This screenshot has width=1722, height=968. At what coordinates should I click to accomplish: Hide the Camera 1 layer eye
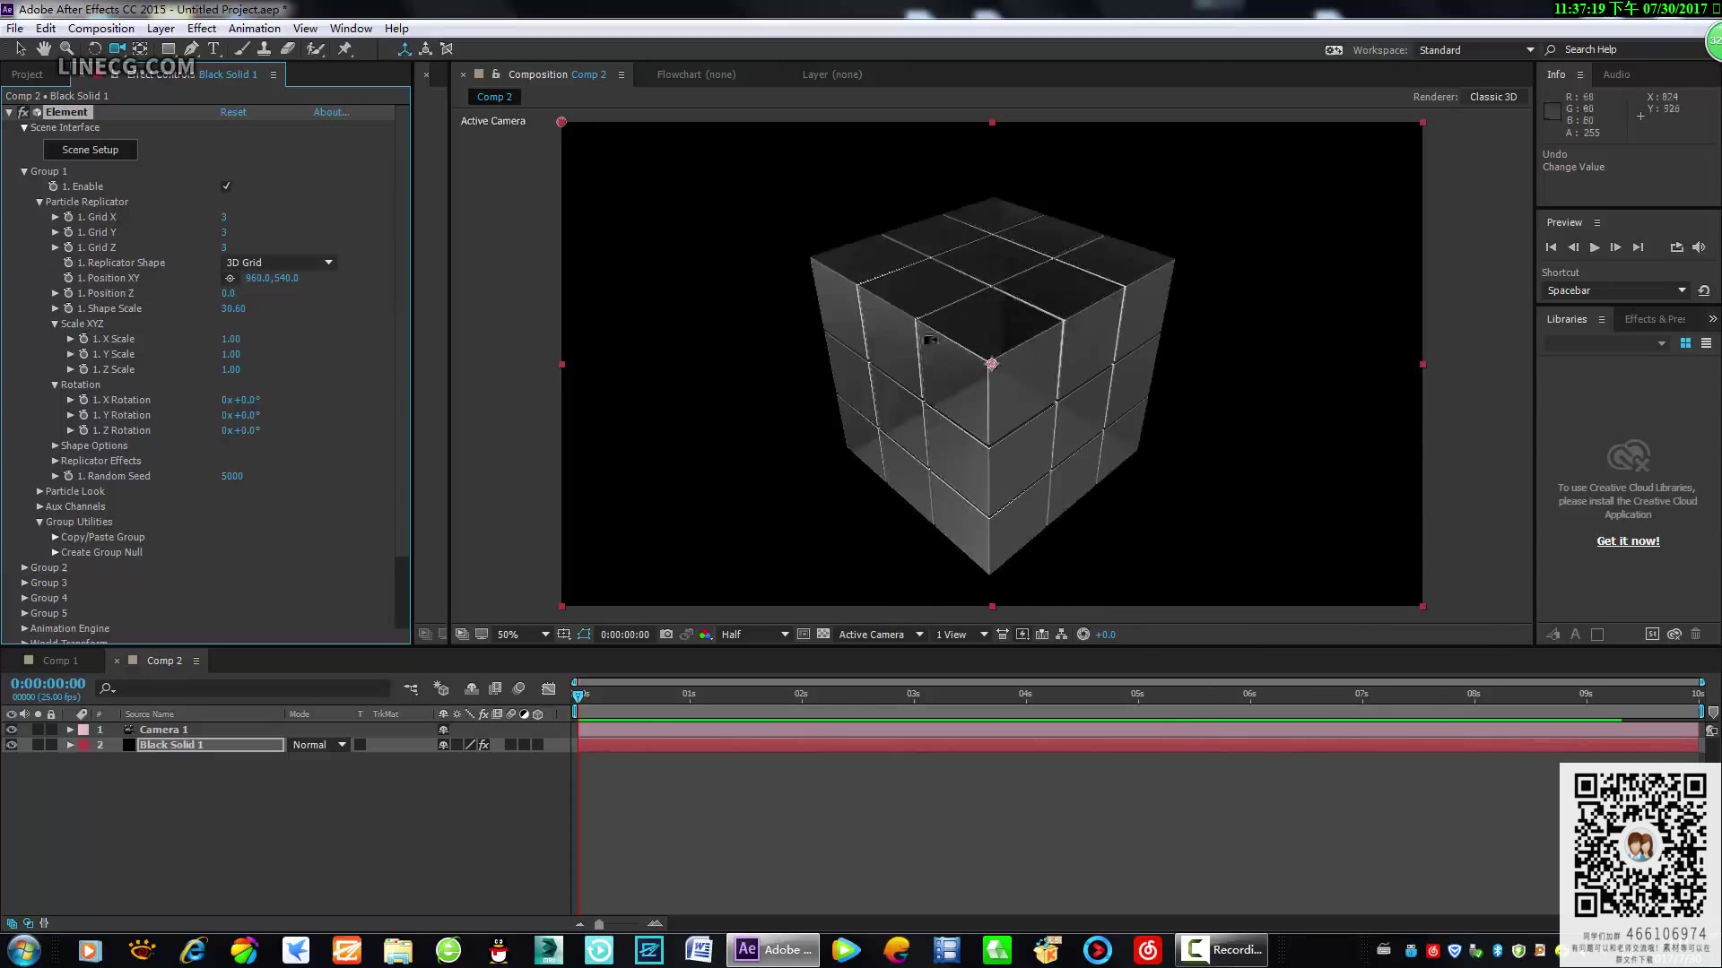12,730
